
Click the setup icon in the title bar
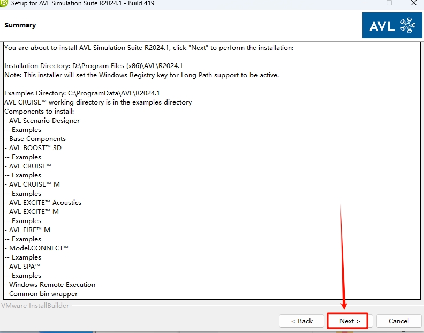(4, 3)
